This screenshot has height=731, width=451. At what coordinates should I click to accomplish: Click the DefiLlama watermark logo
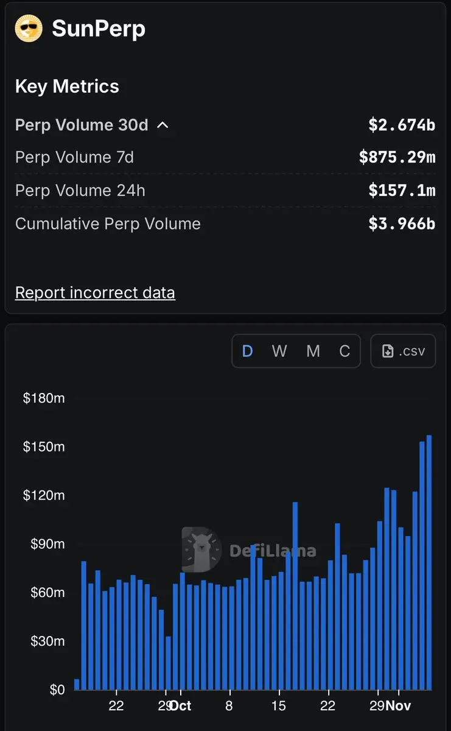point(250,550)
